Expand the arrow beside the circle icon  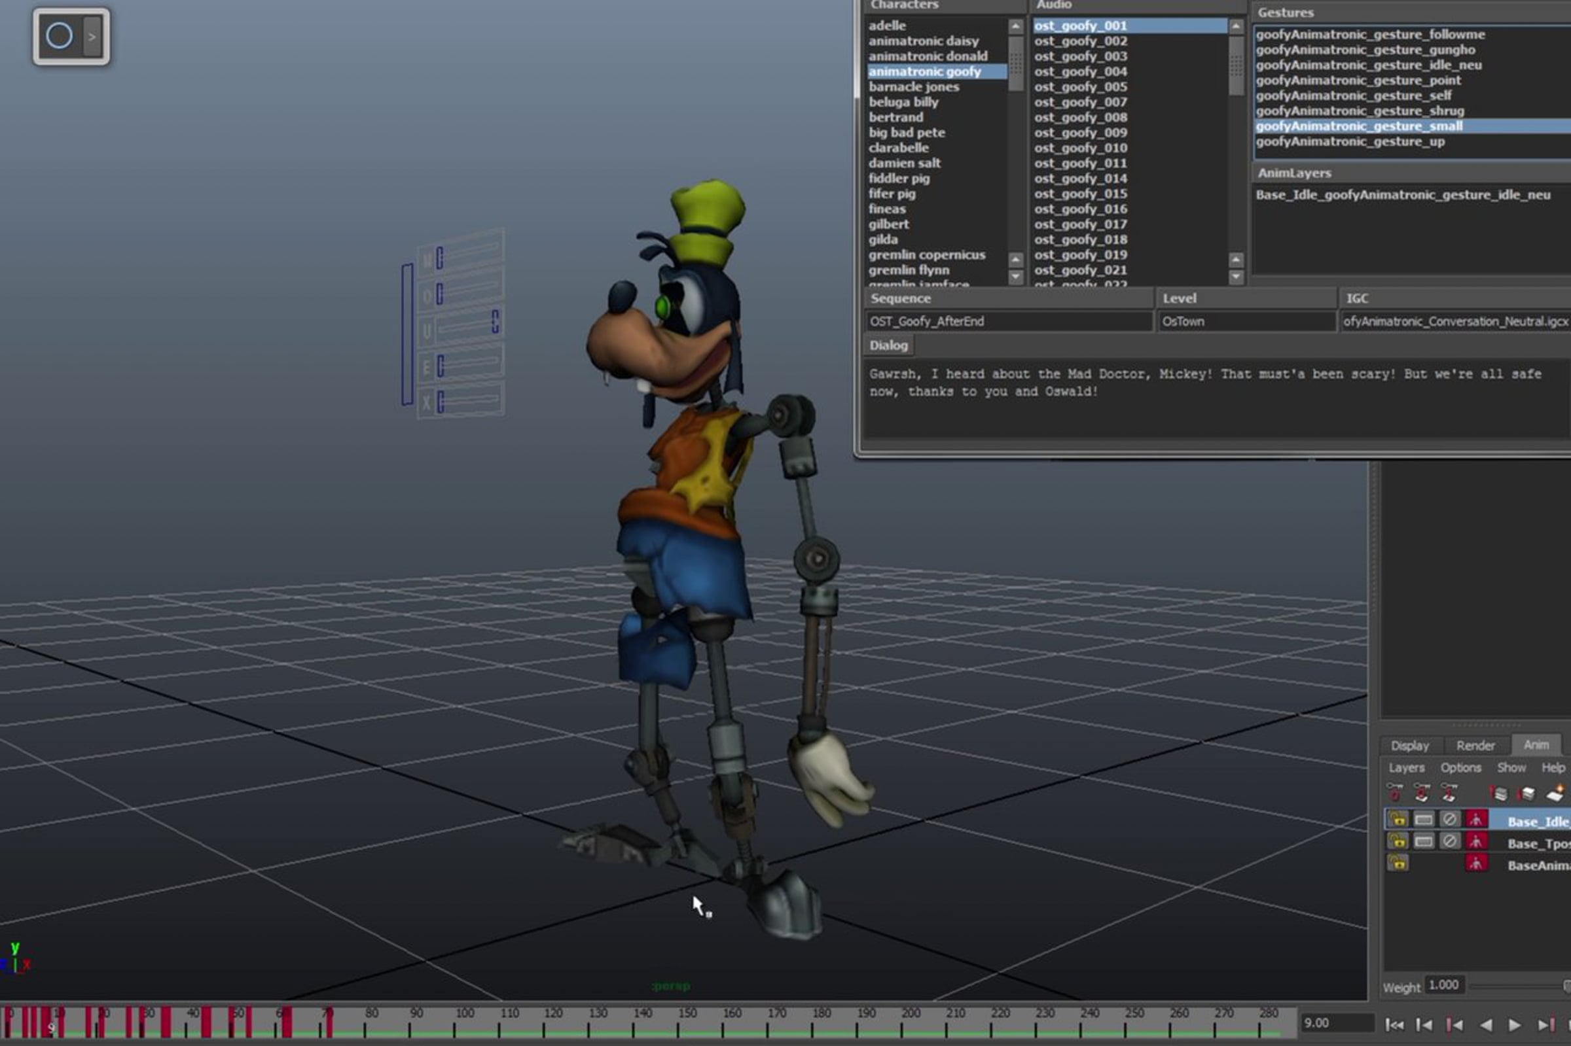point(92,36)
